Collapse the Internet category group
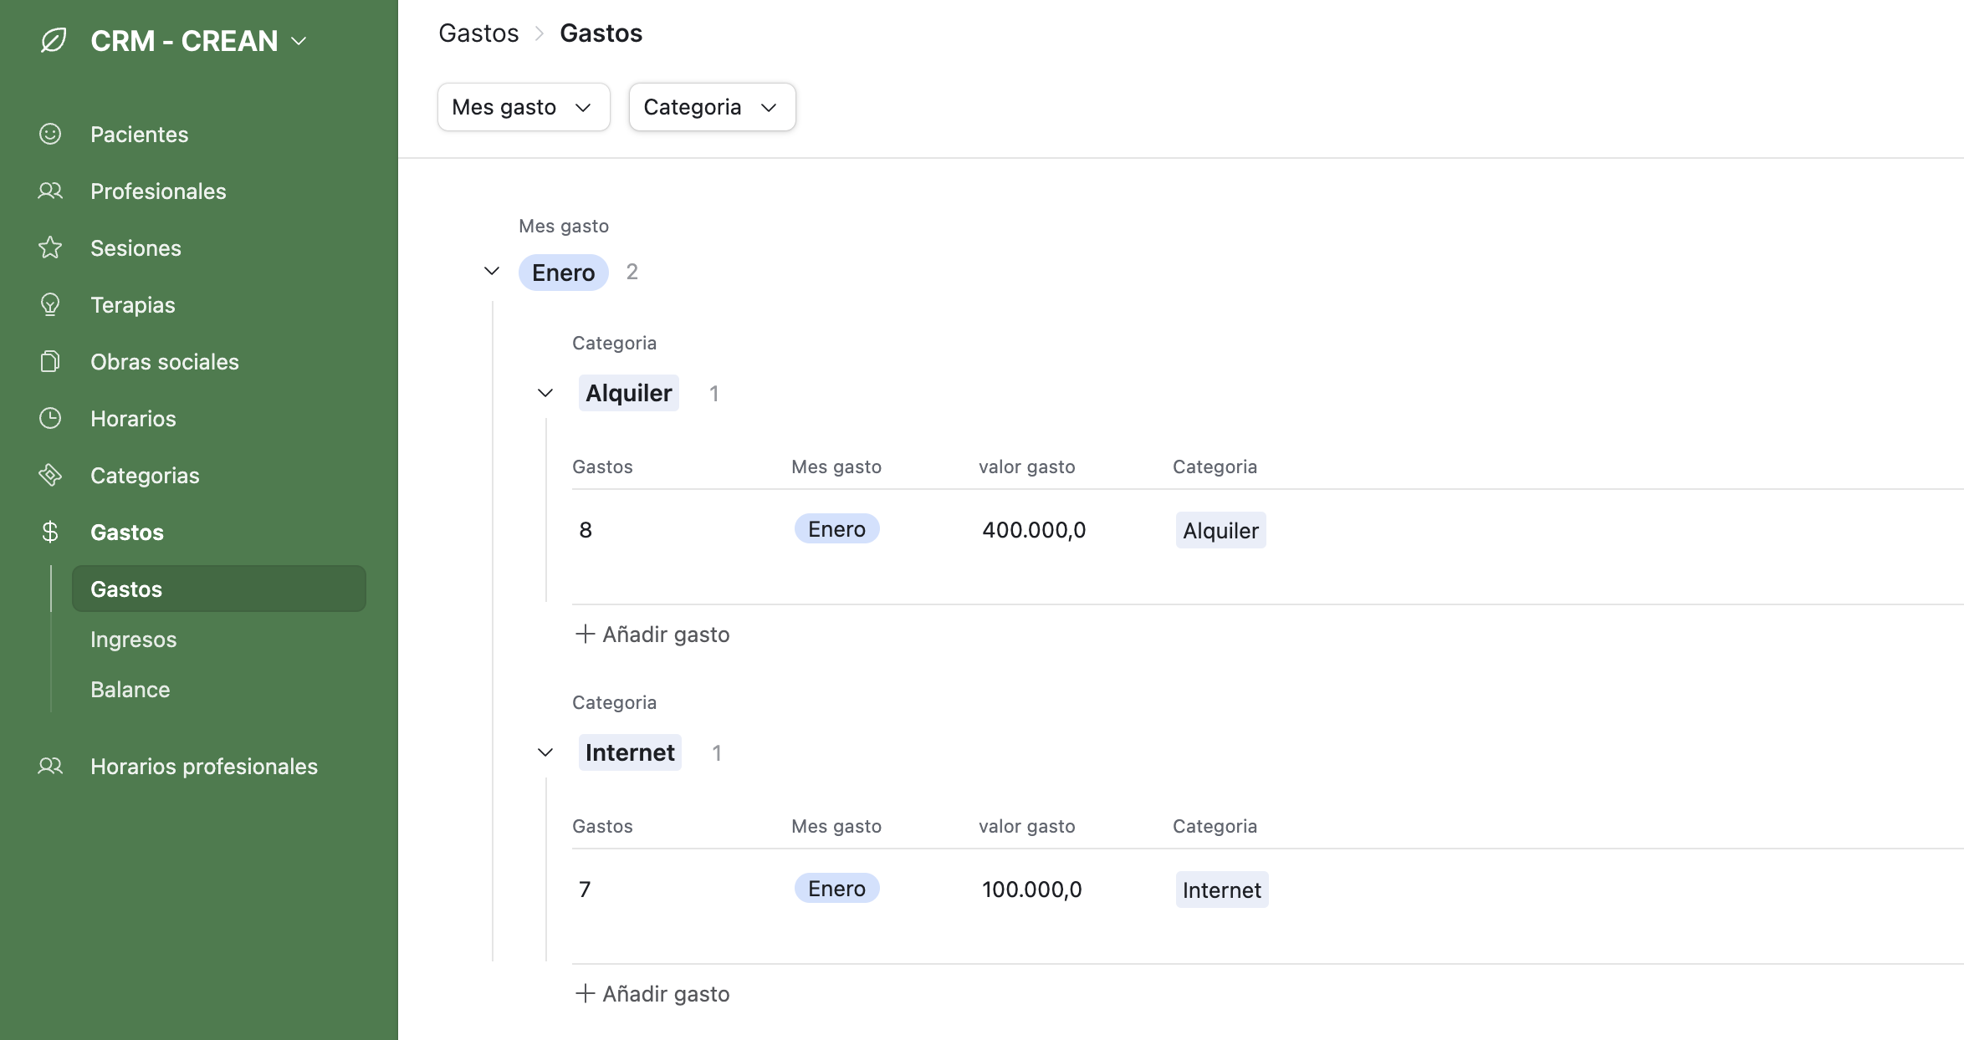The image size is (1964, 1040). pyautogui.click(x=545, y=752)
